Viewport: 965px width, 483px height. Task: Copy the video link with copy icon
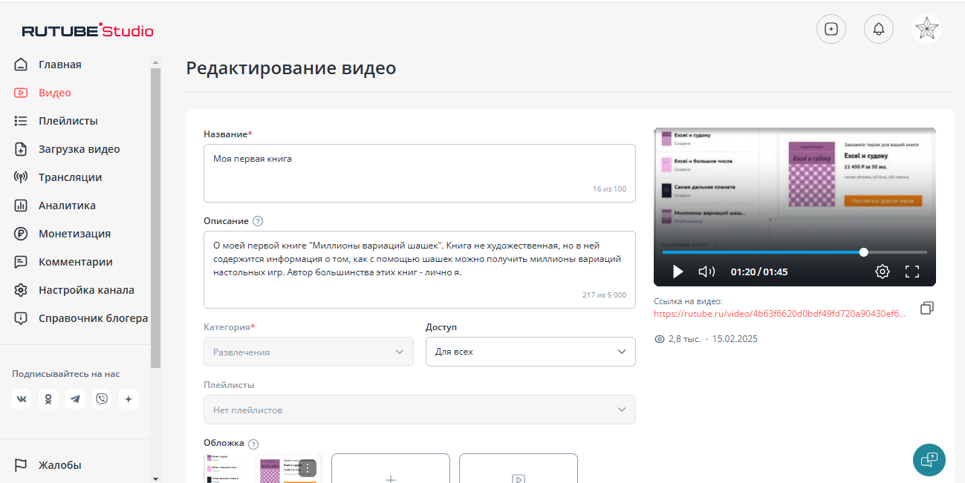point(926,308)
